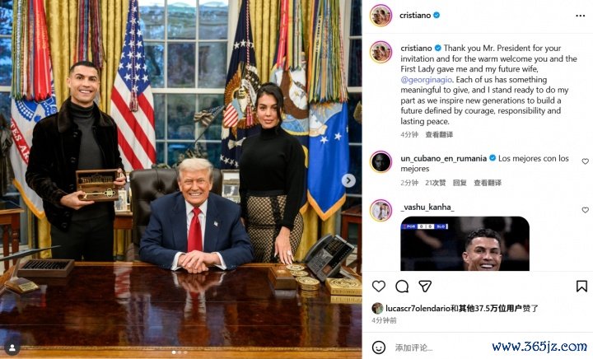Open cristiano profile picture in header

point(381,16)
